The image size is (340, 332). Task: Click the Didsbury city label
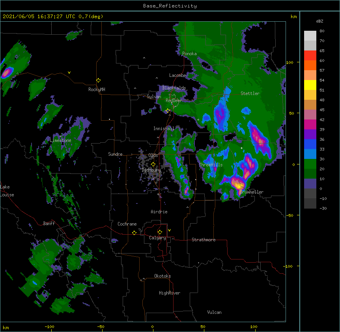(x=151, y=170)
